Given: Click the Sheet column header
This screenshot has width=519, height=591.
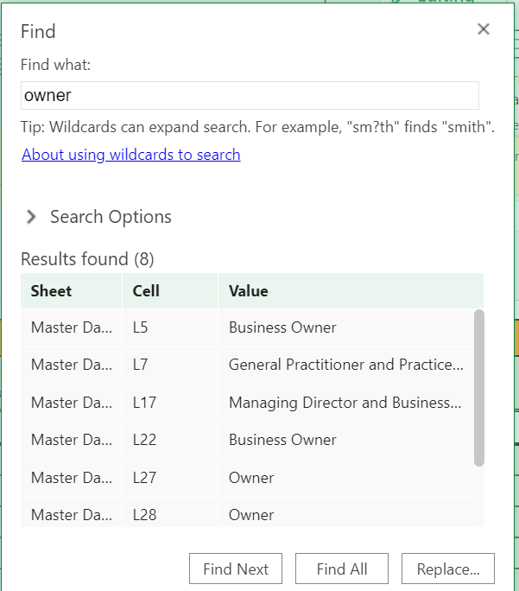Looking at the screenshot, I should click(x=52, y=291).
